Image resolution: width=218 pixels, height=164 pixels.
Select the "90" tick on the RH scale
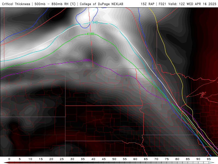(198, 159)
